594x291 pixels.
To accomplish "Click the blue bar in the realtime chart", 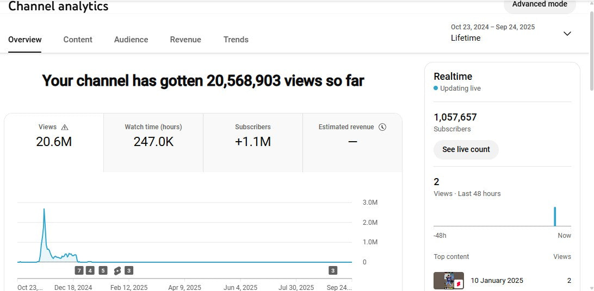I will 555,216.
